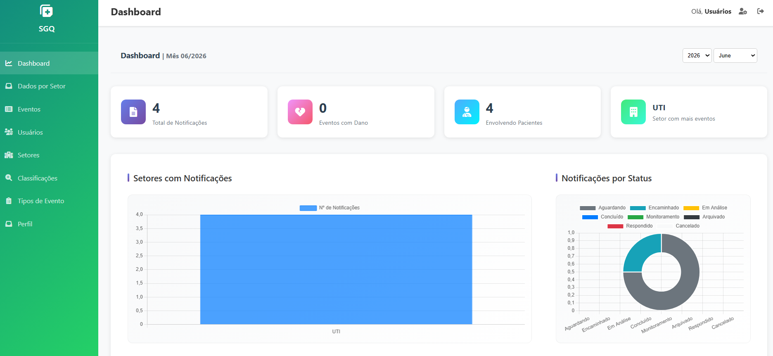Click the Total de Notificações label

point(180,123)
